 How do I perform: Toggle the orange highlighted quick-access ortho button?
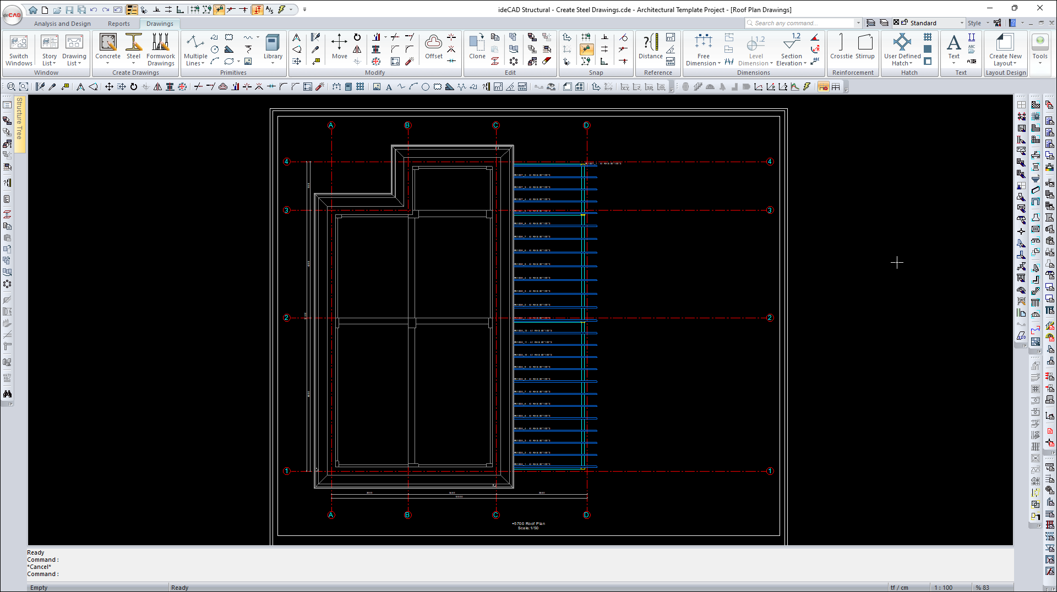(x=257, y=9)
